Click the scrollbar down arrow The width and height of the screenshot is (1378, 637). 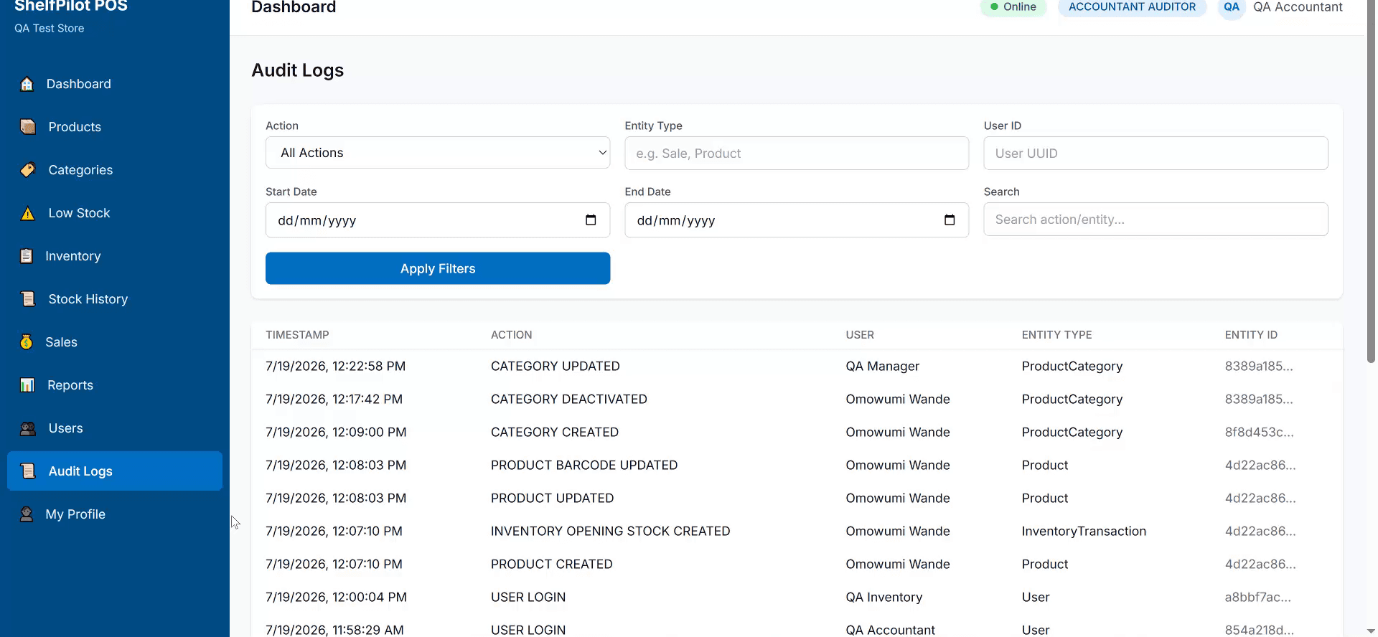(1372, 631)
